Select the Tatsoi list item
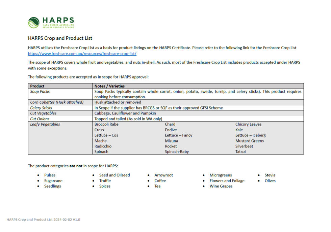The image size is (331, 232). click(240, 152)
